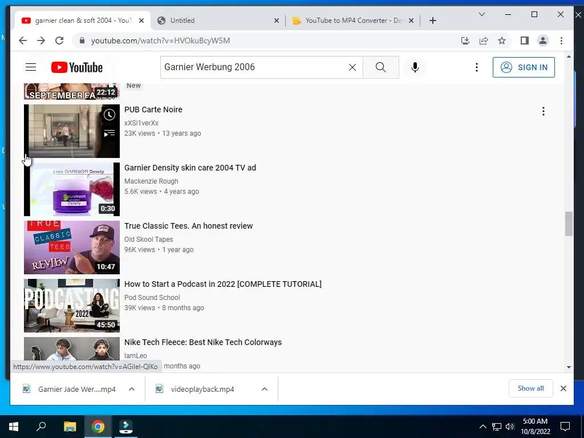This screenshot has width=584, height=438.
Task: Click the Nike Tech Fleece thumbnail
Action: click(72, 348)
